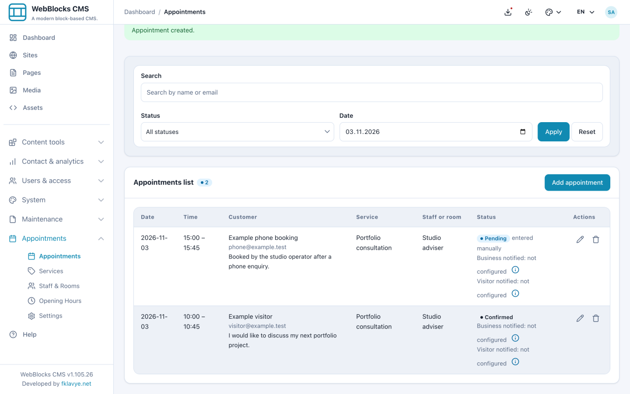Show visitor notification info for phone booking
The image size is (630, 394).
click(515, 294)
